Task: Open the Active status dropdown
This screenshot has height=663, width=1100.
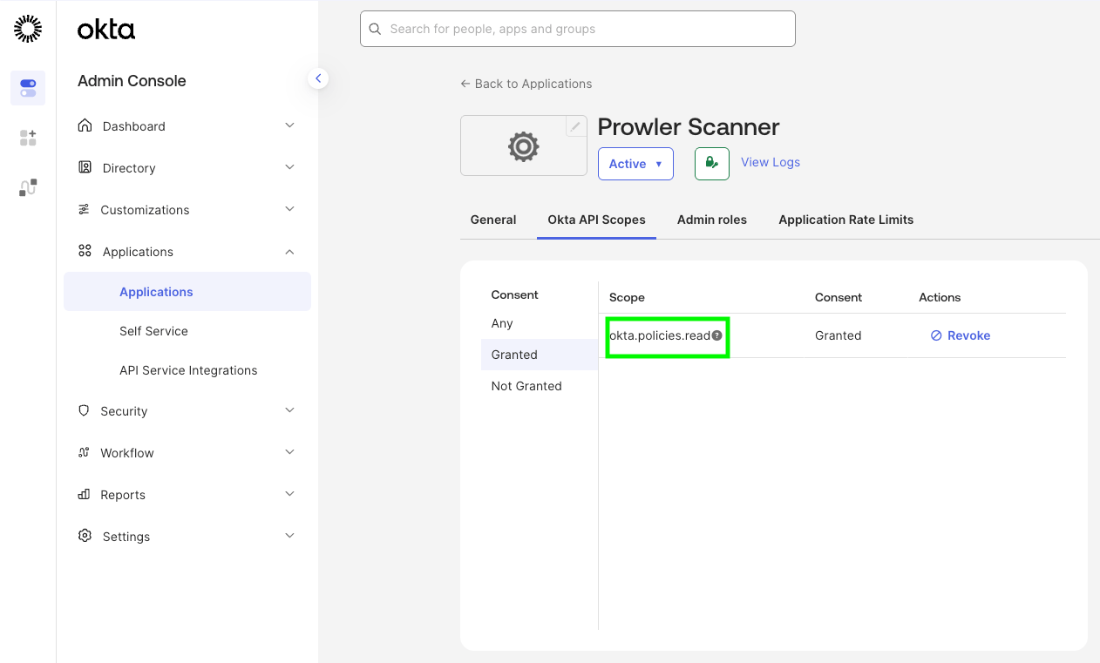Action: 635,164
